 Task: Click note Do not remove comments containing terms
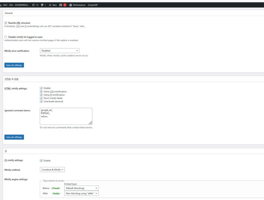point(66,128)
